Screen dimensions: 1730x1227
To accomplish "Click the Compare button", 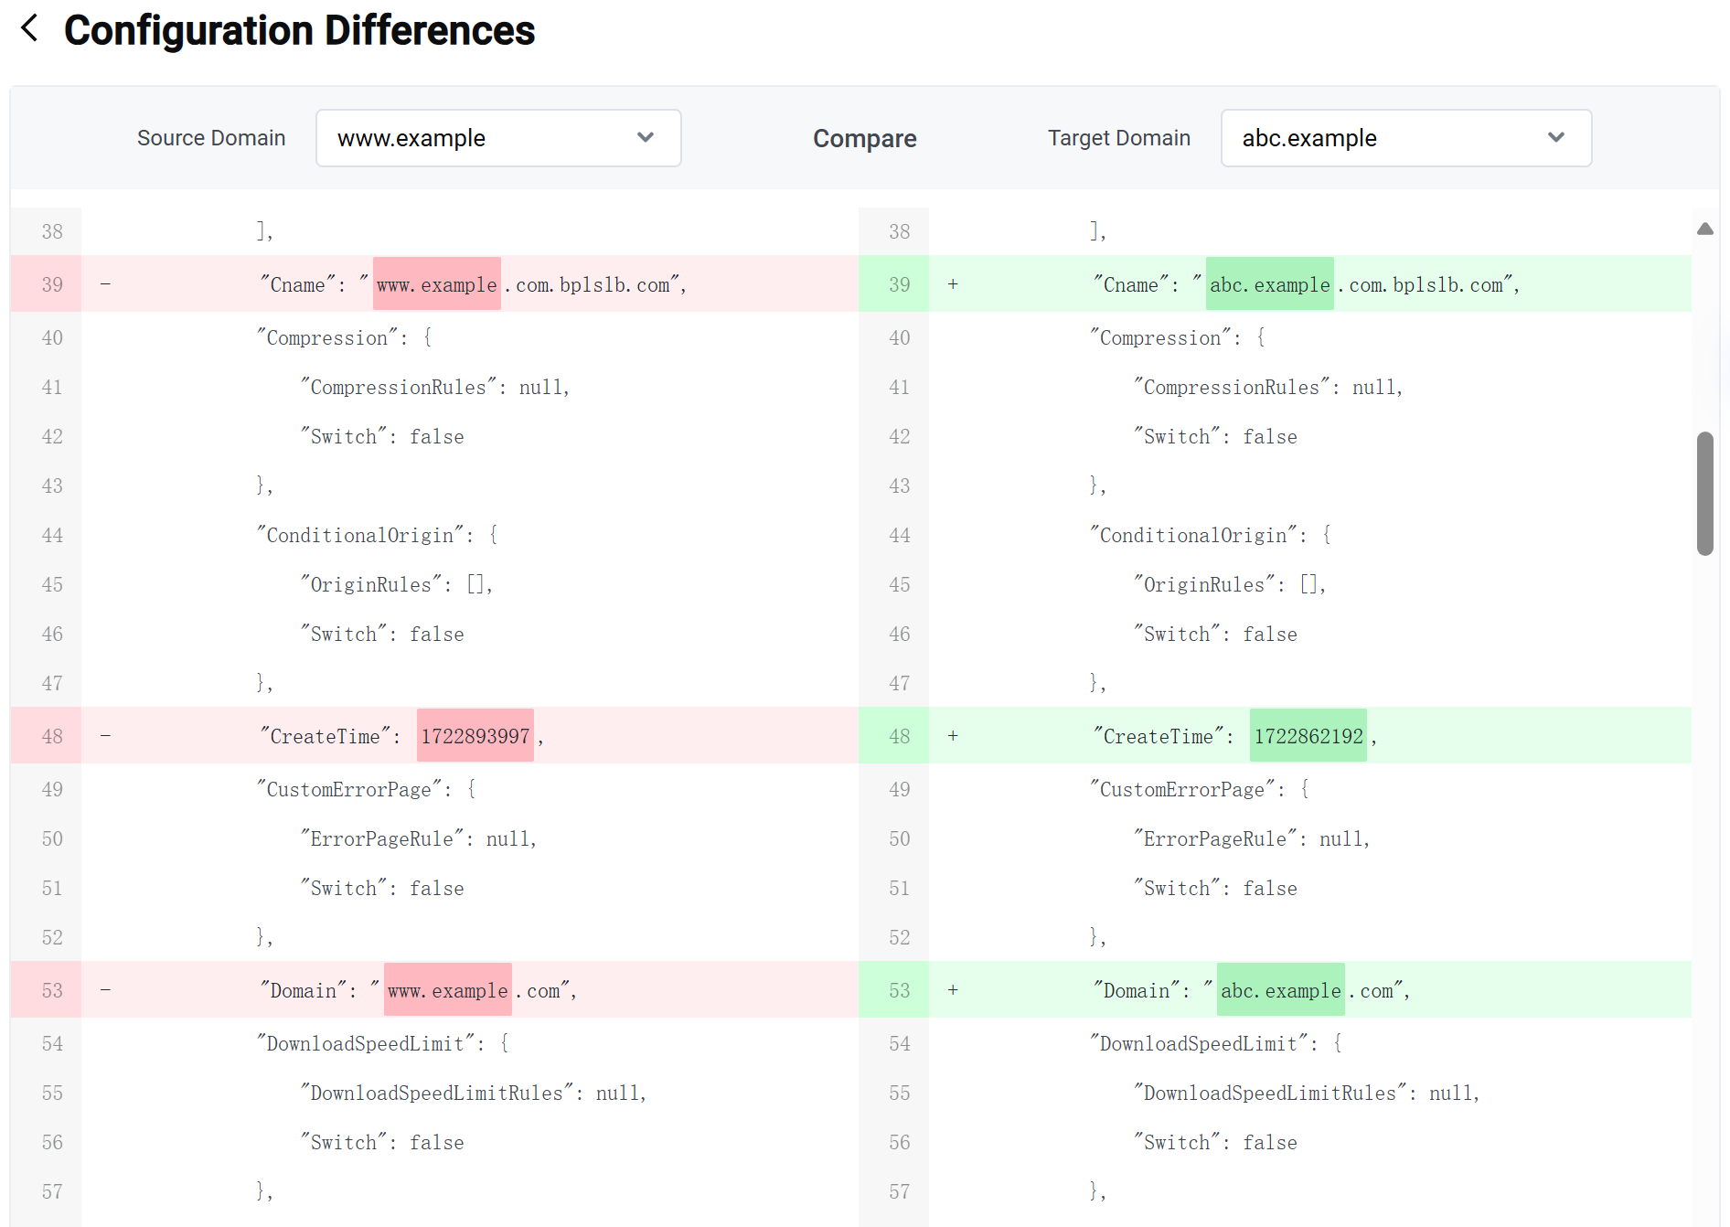I will [x=864, y=138].
